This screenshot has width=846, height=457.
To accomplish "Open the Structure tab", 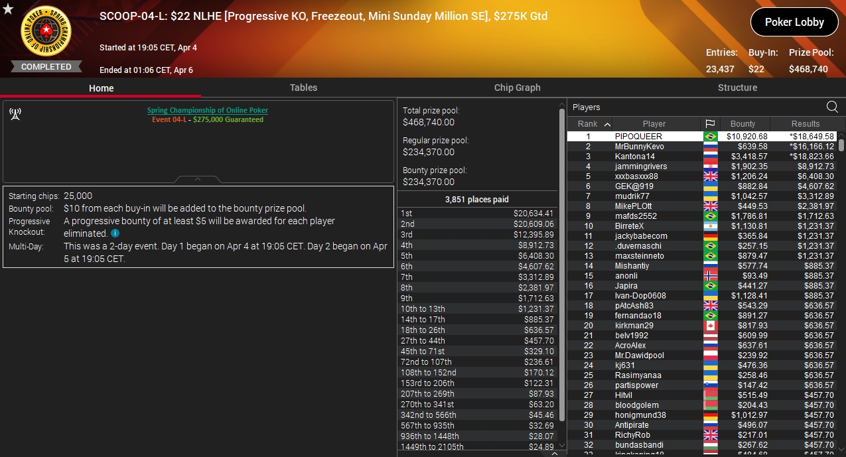I will coord(737,87).
